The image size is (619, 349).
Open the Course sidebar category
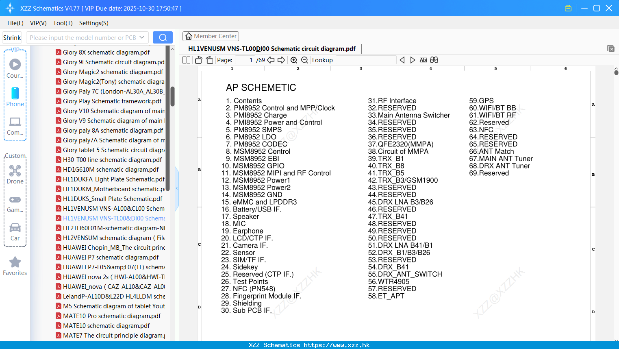click(15, 68)
